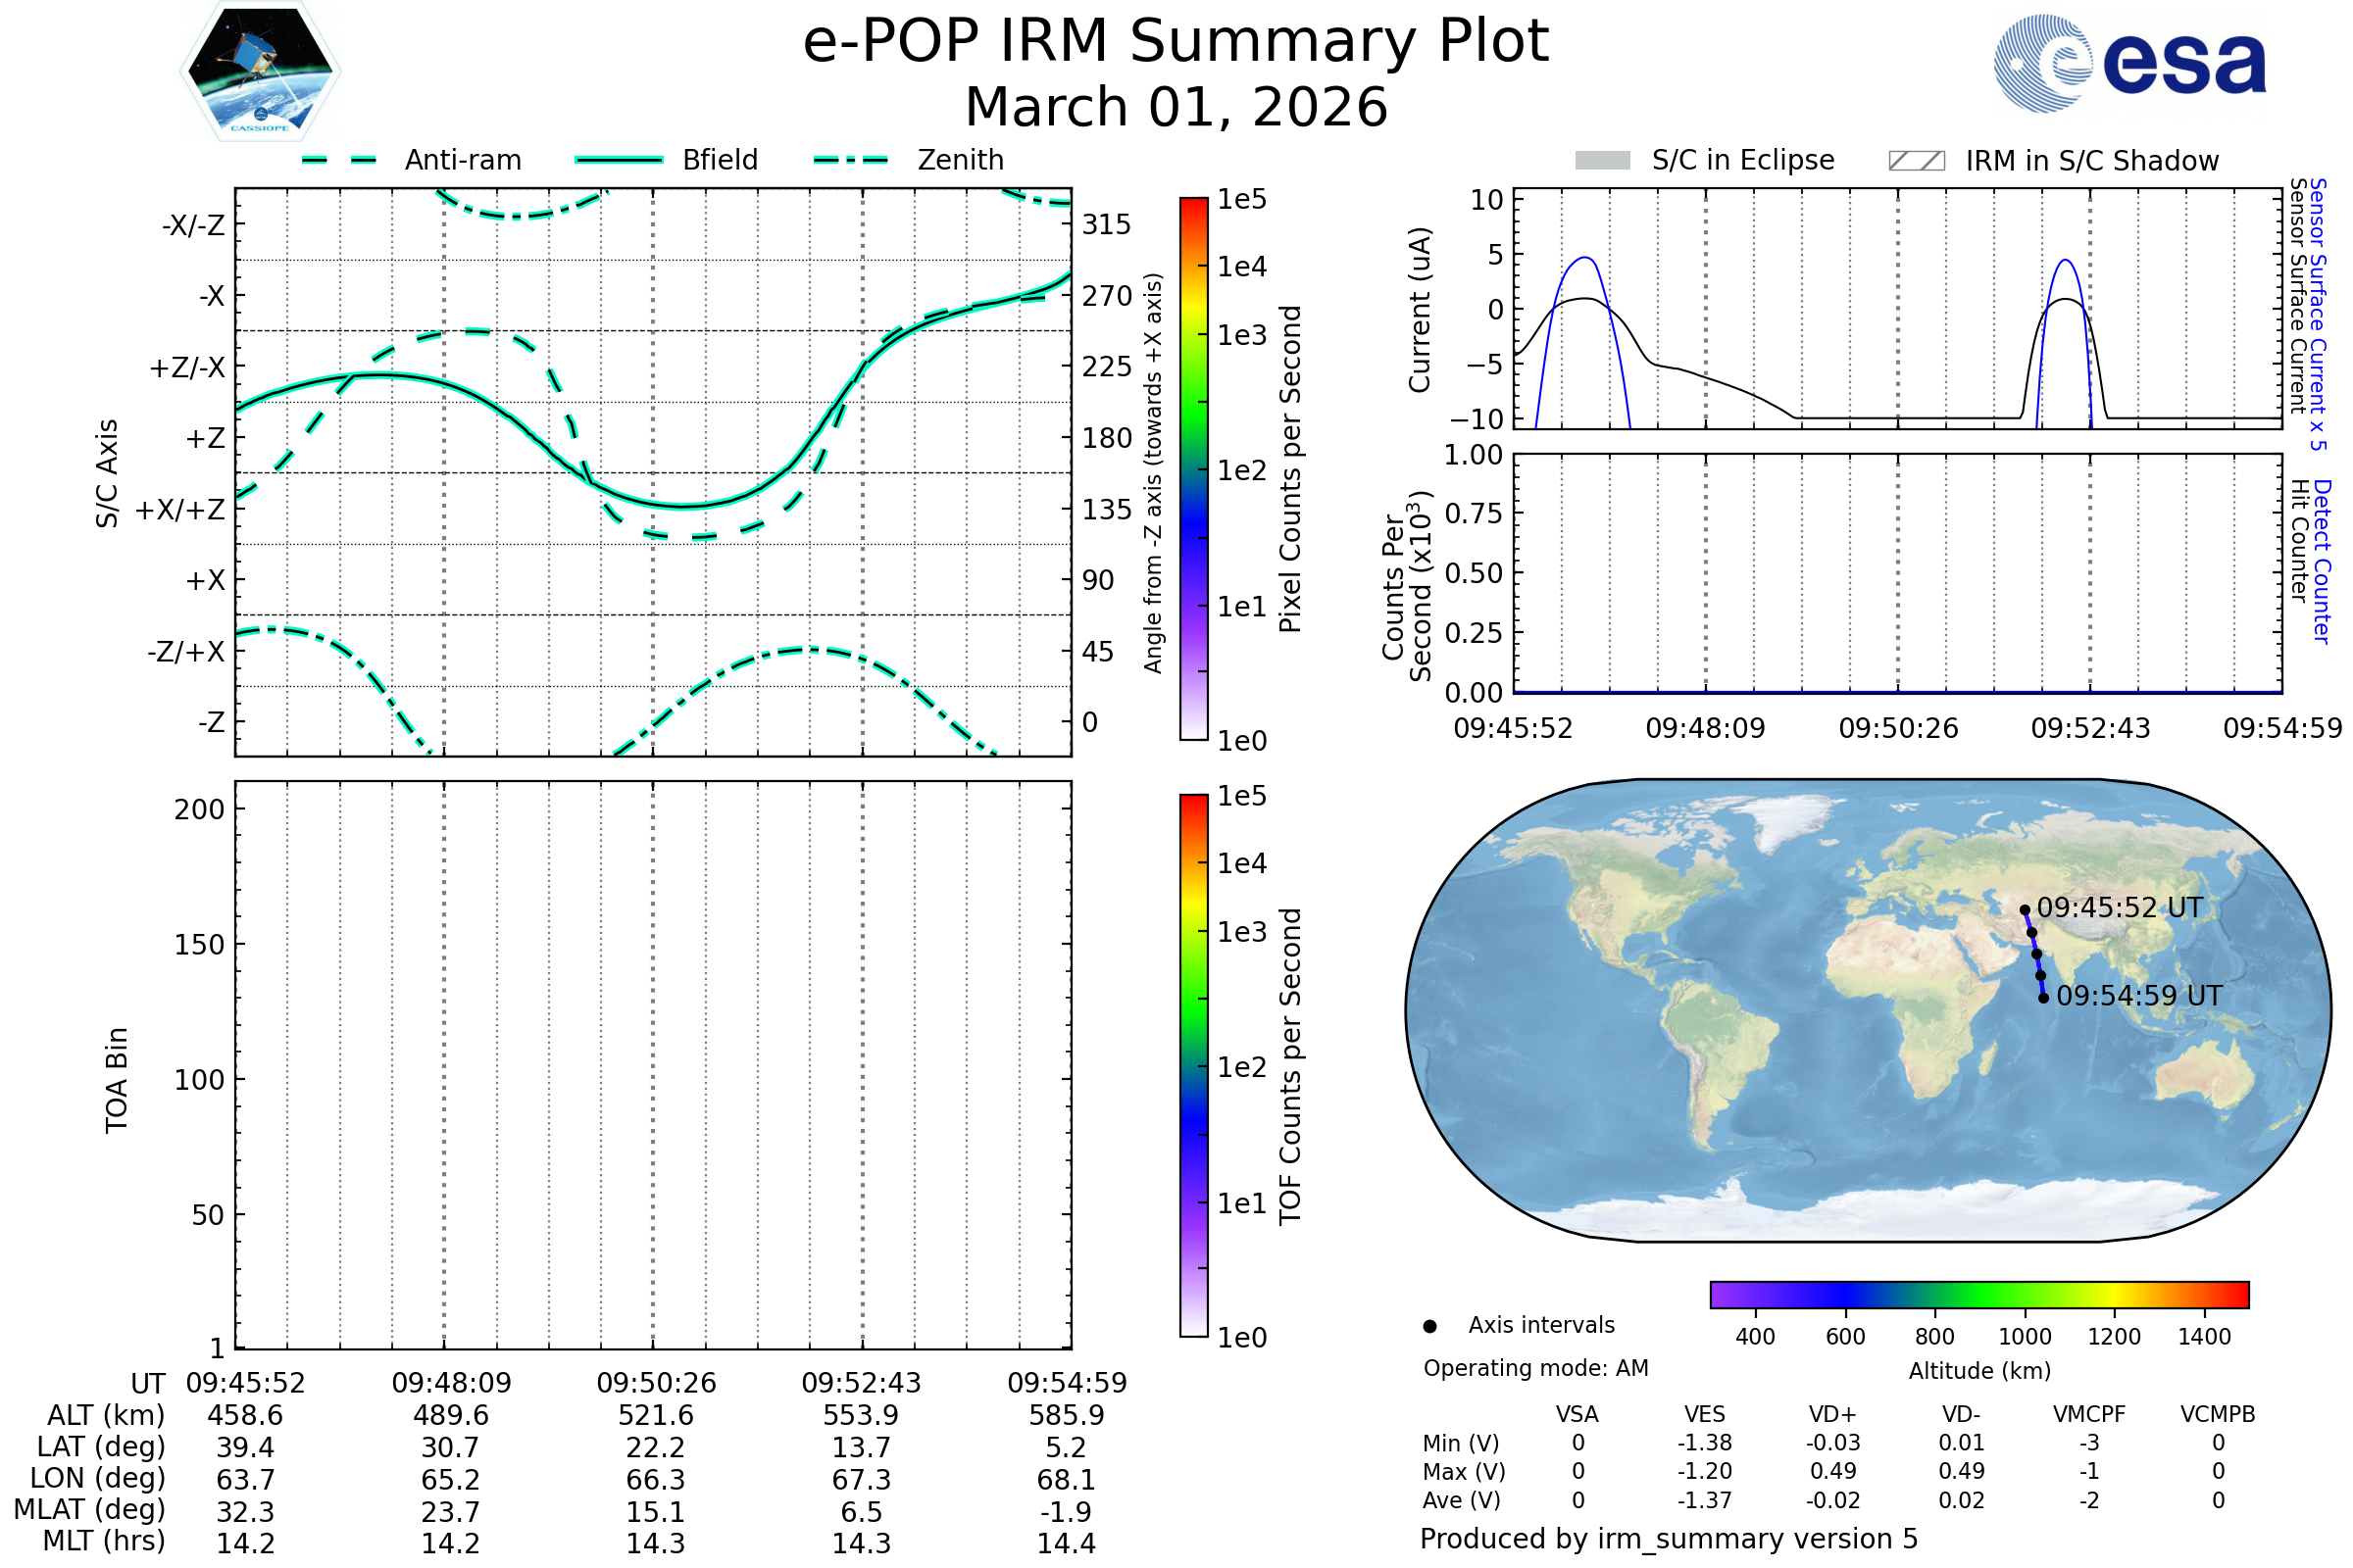2353x1568 pixels.
Task: Click the ESA logo
Action: click(2128, 63)
